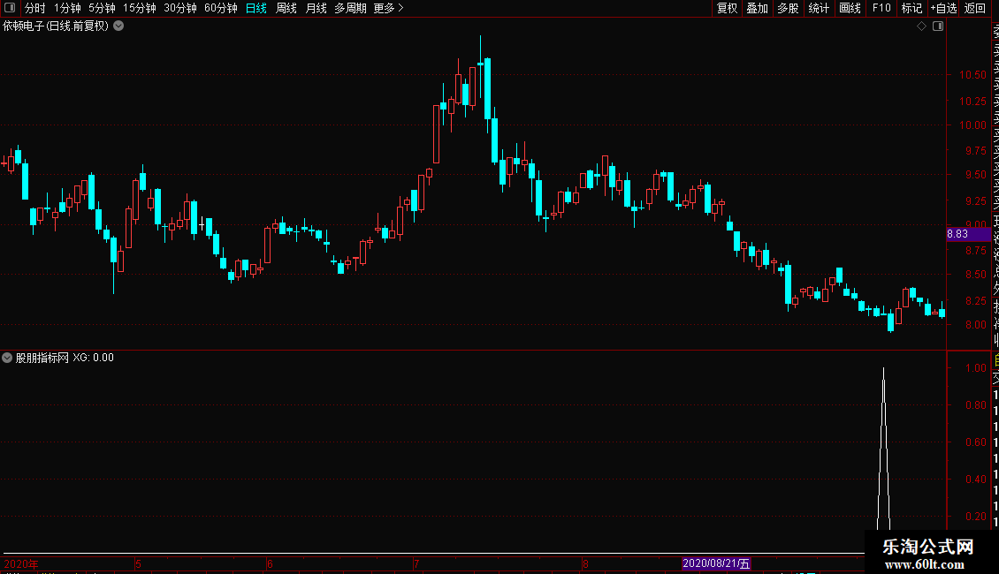This screenshot has width=999, height=574.
Task: Click the 2020年 label on time axis
Action: pos(21,563)
